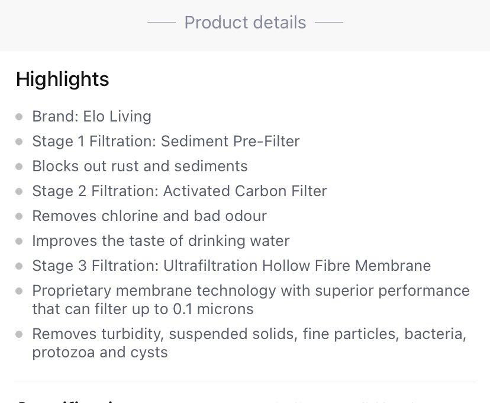490x403 pixels.
Task: Tap the Ultrafiltration Hollow Fibre Membrane line
Action: [x=231, y=266]
